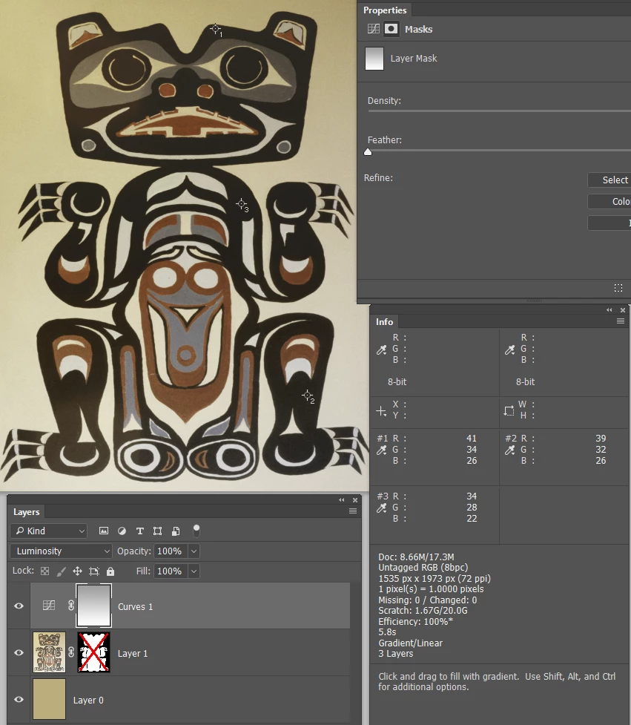Click Layer 1 disabled mask thumbnail
Screen dimensions: 631x725
click(x=93, y=652)
